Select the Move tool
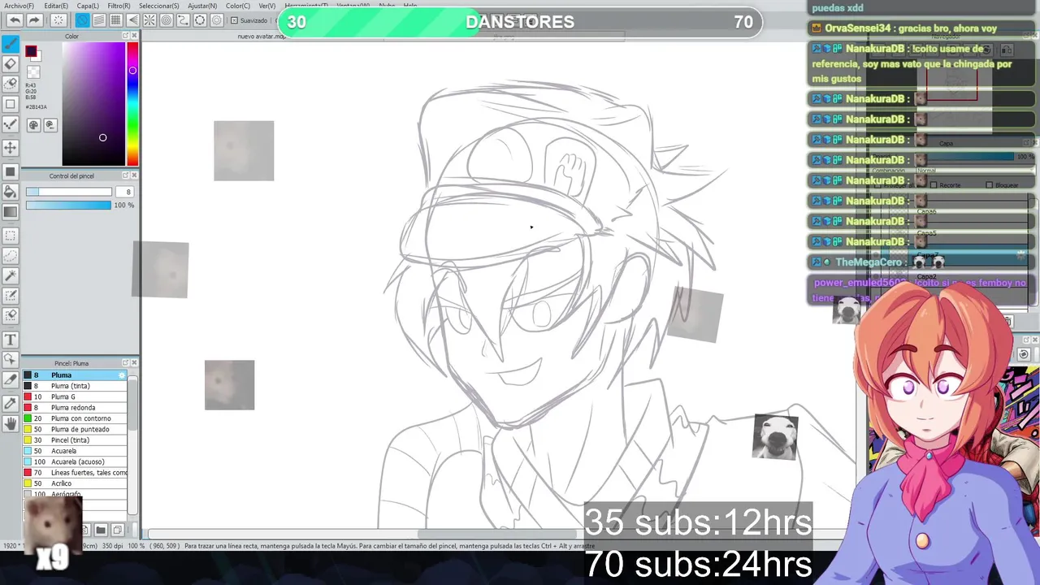1040x585 pixels. tap(11, 147)
